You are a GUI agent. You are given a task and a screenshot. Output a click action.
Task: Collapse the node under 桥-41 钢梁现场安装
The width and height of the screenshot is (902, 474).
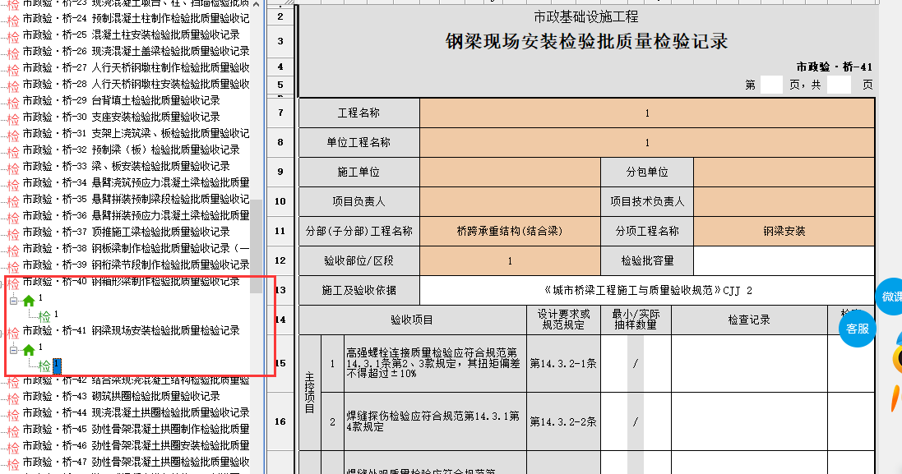pyautogui.click(x=13, y=348)
